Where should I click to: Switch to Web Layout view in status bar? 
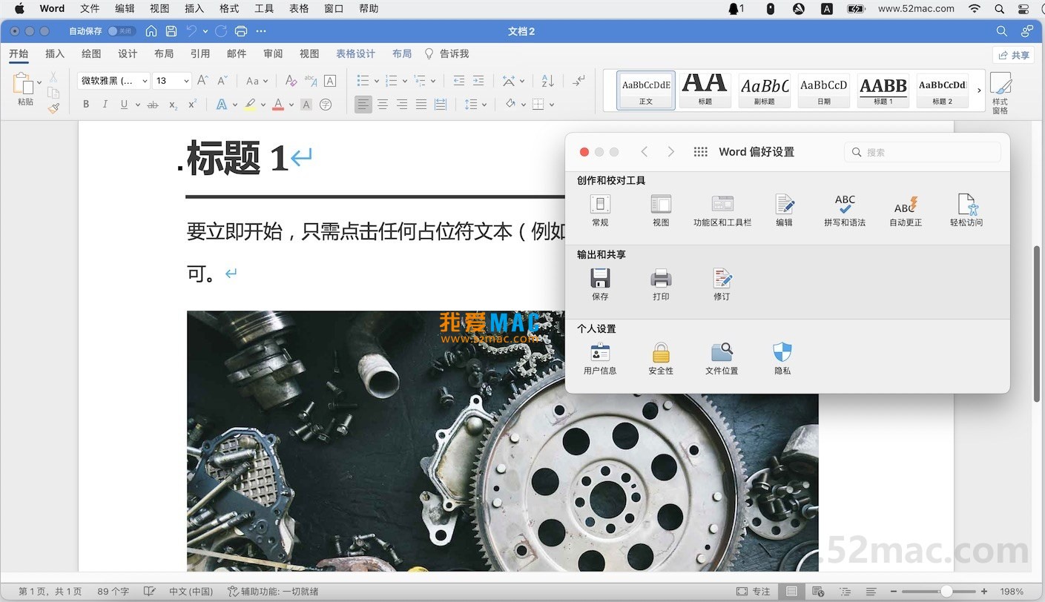coord(819,592)
